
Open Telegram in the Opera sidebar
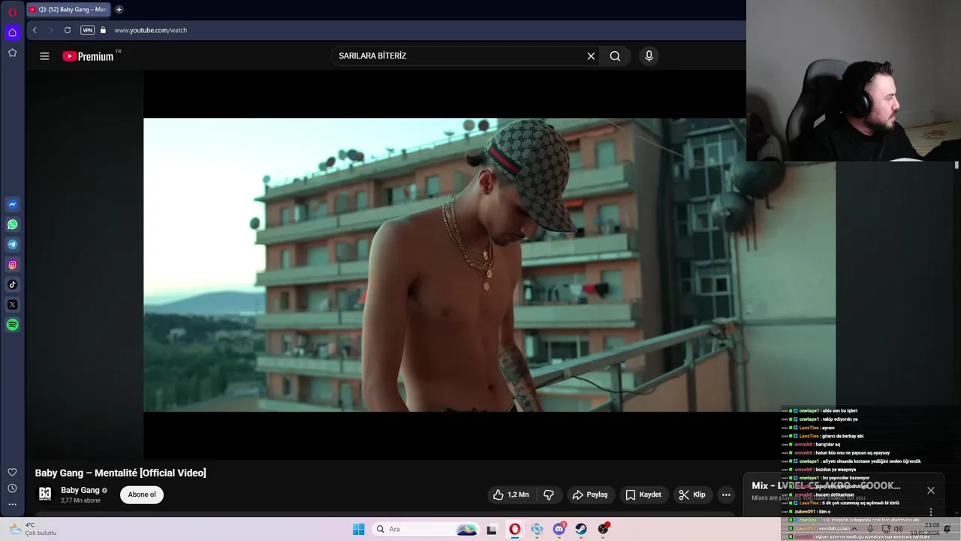[12, 244]
